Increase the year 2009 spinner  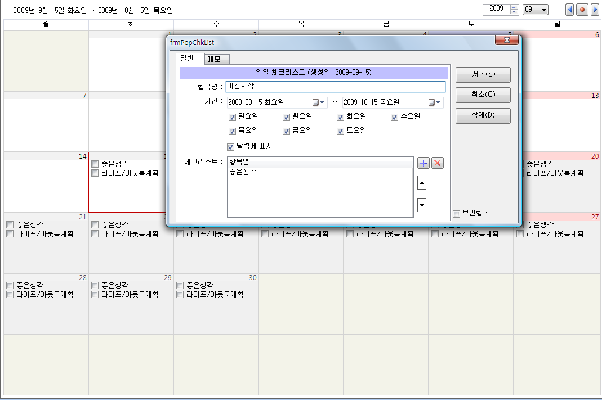click(x=514, y=7)
